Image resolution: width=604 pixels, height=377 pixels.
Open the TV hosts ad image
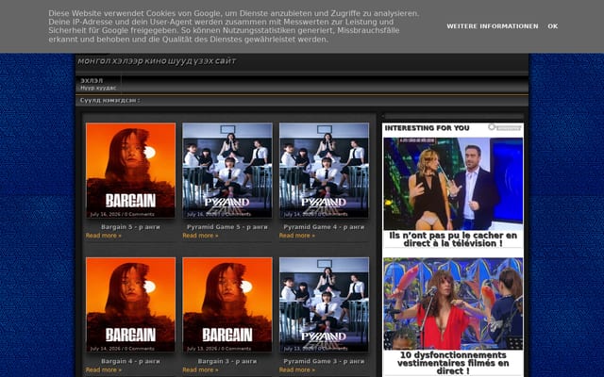pyautogui.click(x=453, y=184)
